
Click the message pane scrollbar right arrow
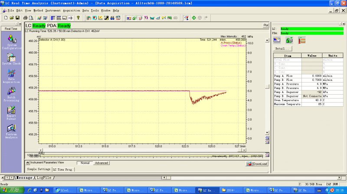339,178
